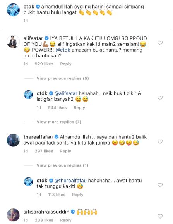Tap the heart next to therealfafau's comment
Screen dimensions: 173x224
point(160,141)
